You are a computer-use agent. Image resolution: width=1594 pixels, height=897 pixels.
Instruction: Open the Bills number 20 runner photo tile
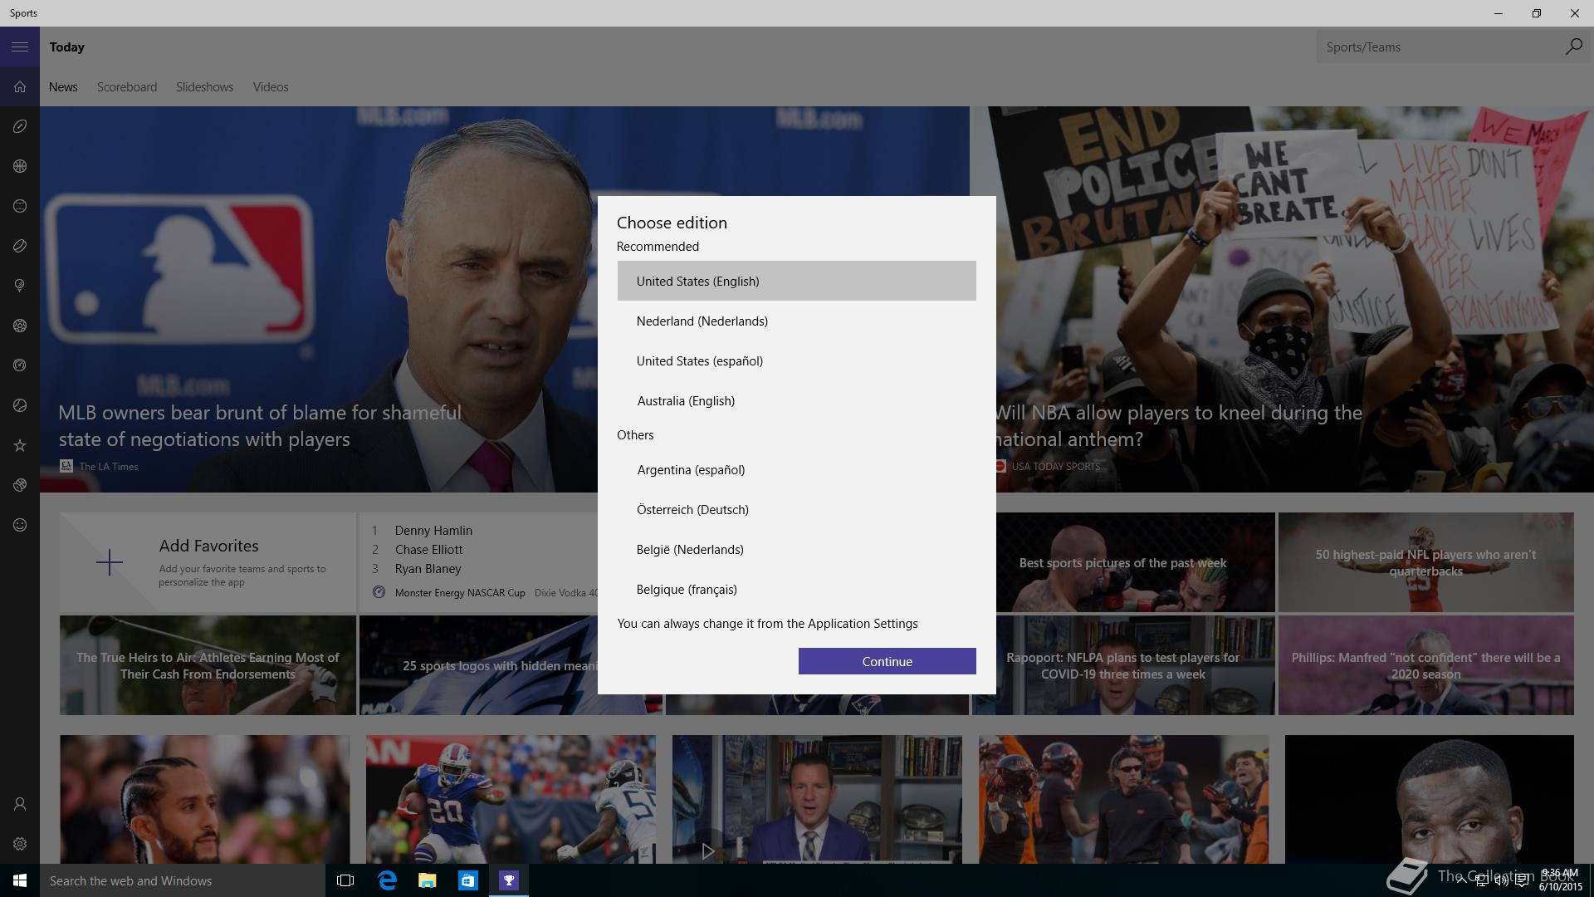click(511, 799)
